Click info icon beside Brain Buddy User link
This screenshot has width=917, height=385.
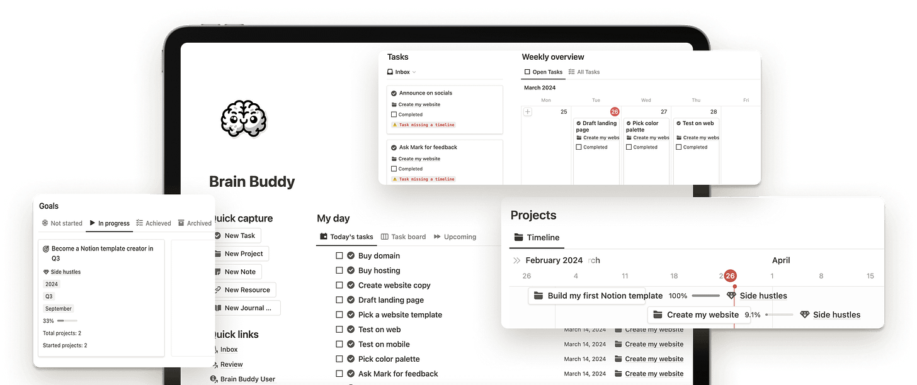click(x=214, y=379)
